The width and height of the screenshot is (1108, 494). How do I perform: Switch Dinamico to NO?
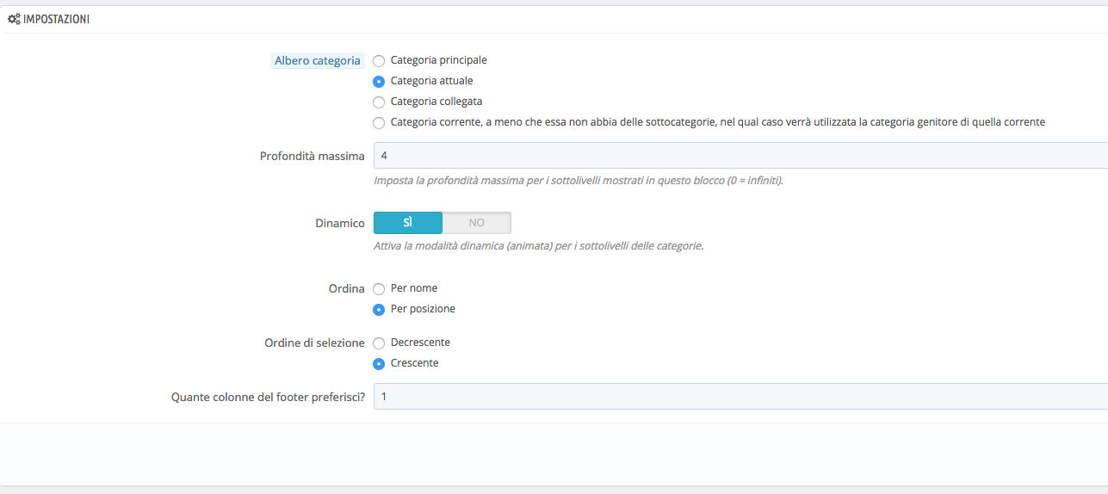pos(476,223)
